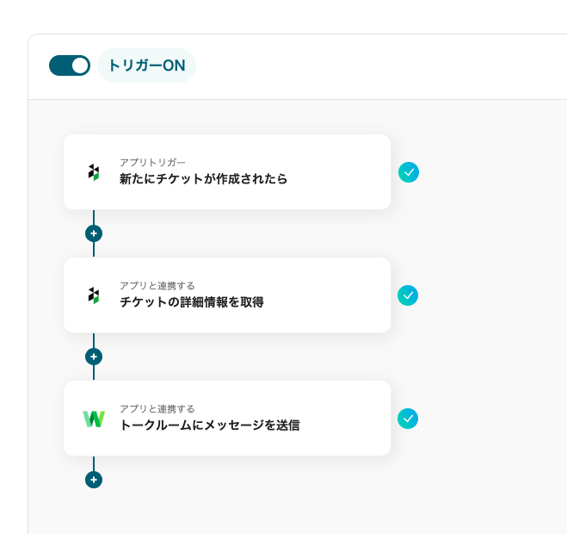Open the チケットの詳細情報を取得 step title

[191, 302]
